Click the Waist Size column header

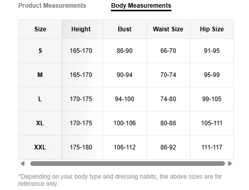168,29
